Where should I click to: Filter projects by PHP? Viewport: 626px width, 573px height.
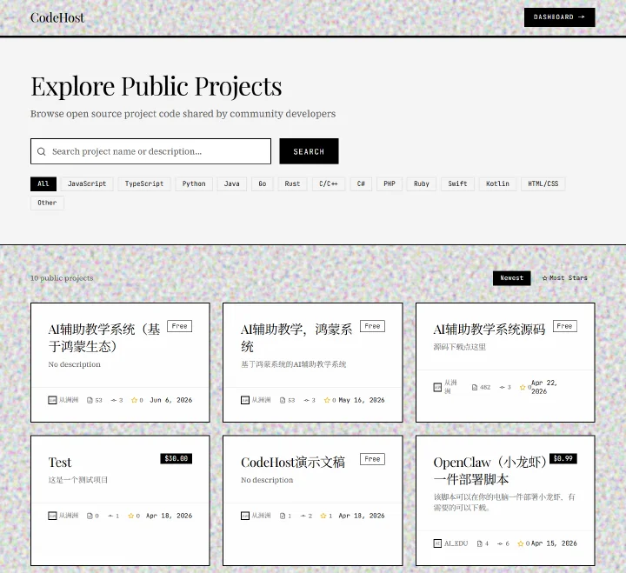point(390,183)
